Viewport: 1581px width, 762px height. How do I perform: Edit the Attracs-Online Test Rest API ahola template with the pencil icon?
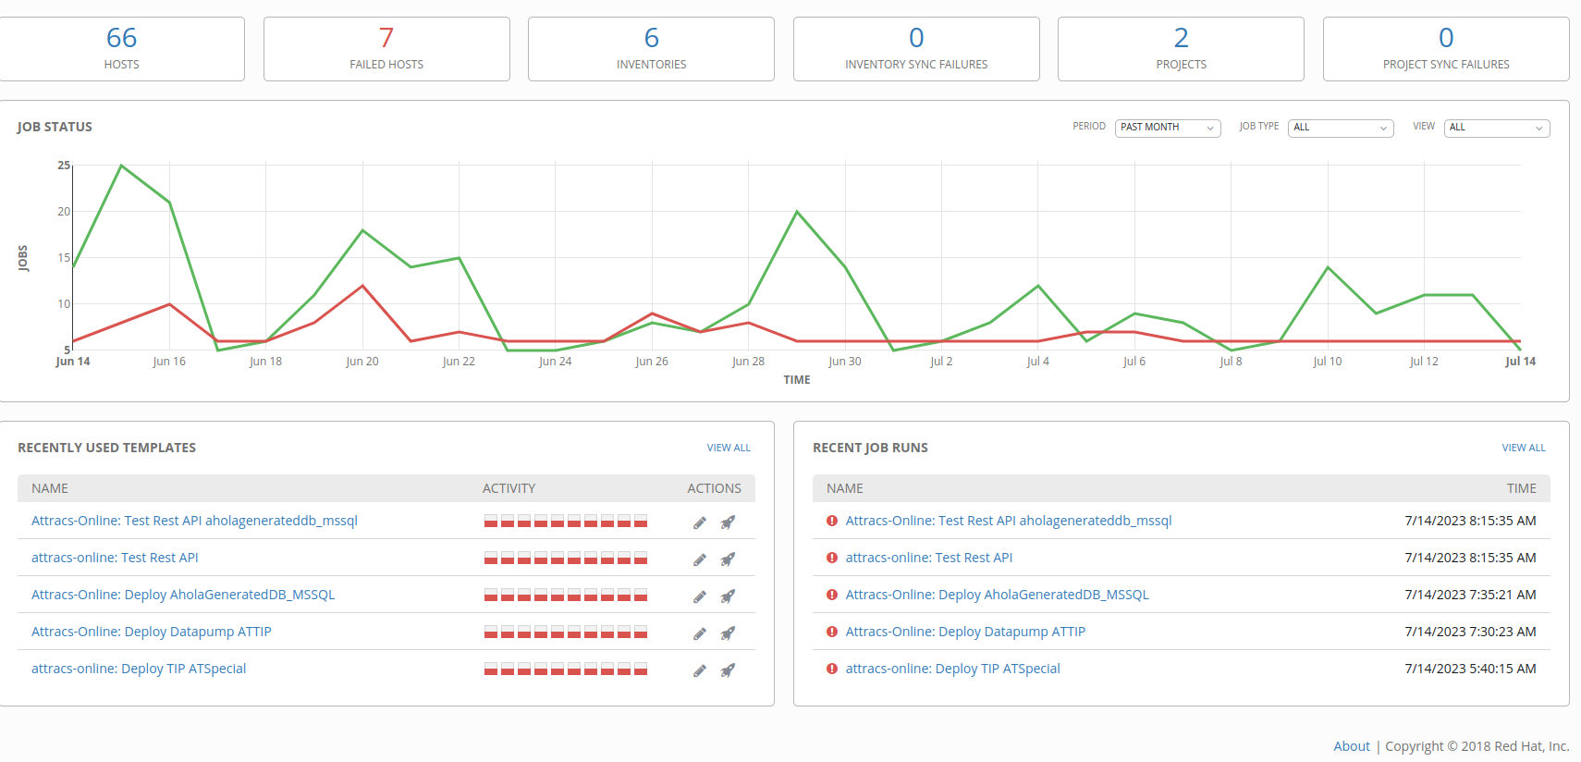(700, 522)
